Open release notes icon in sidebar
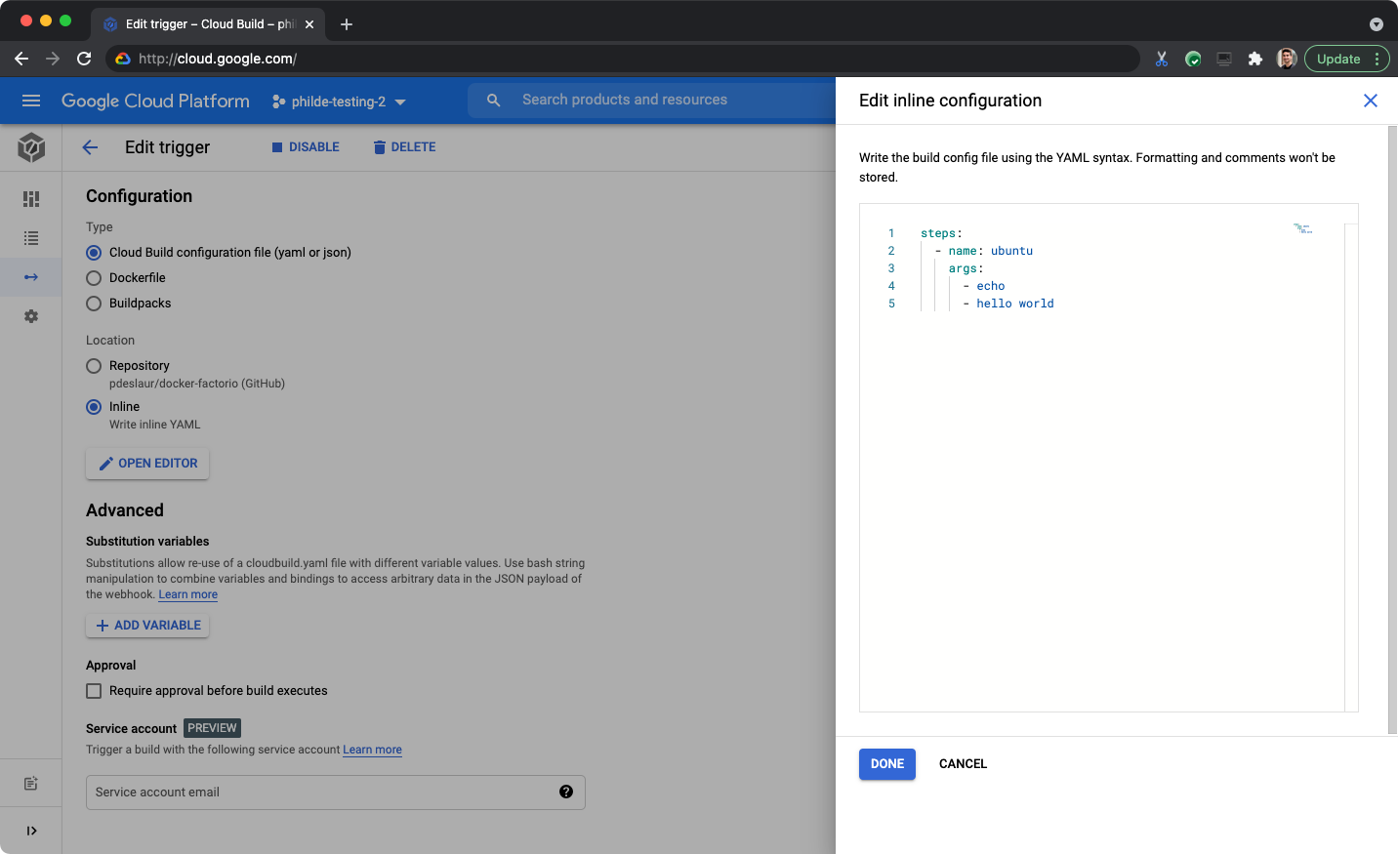This screenshot has height=854, width=1398. (31, 783)
